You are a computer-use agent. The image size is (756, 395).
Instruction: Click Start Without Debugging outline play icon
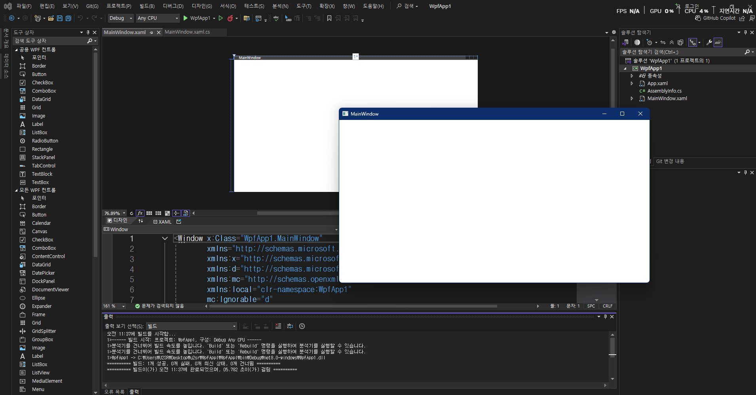pyautogui.click(x=221, y=18)
